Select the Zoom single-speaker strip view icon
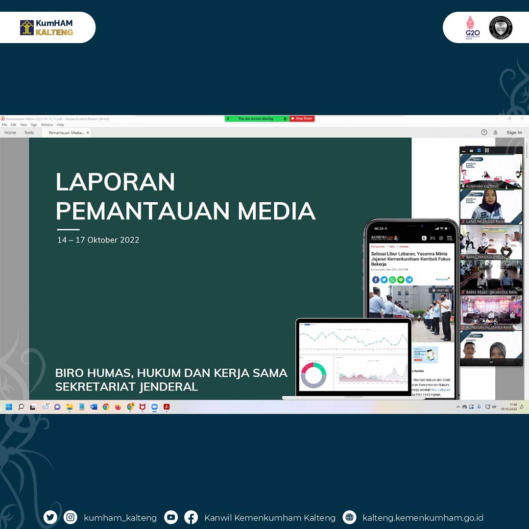 [x=471, y=150]
